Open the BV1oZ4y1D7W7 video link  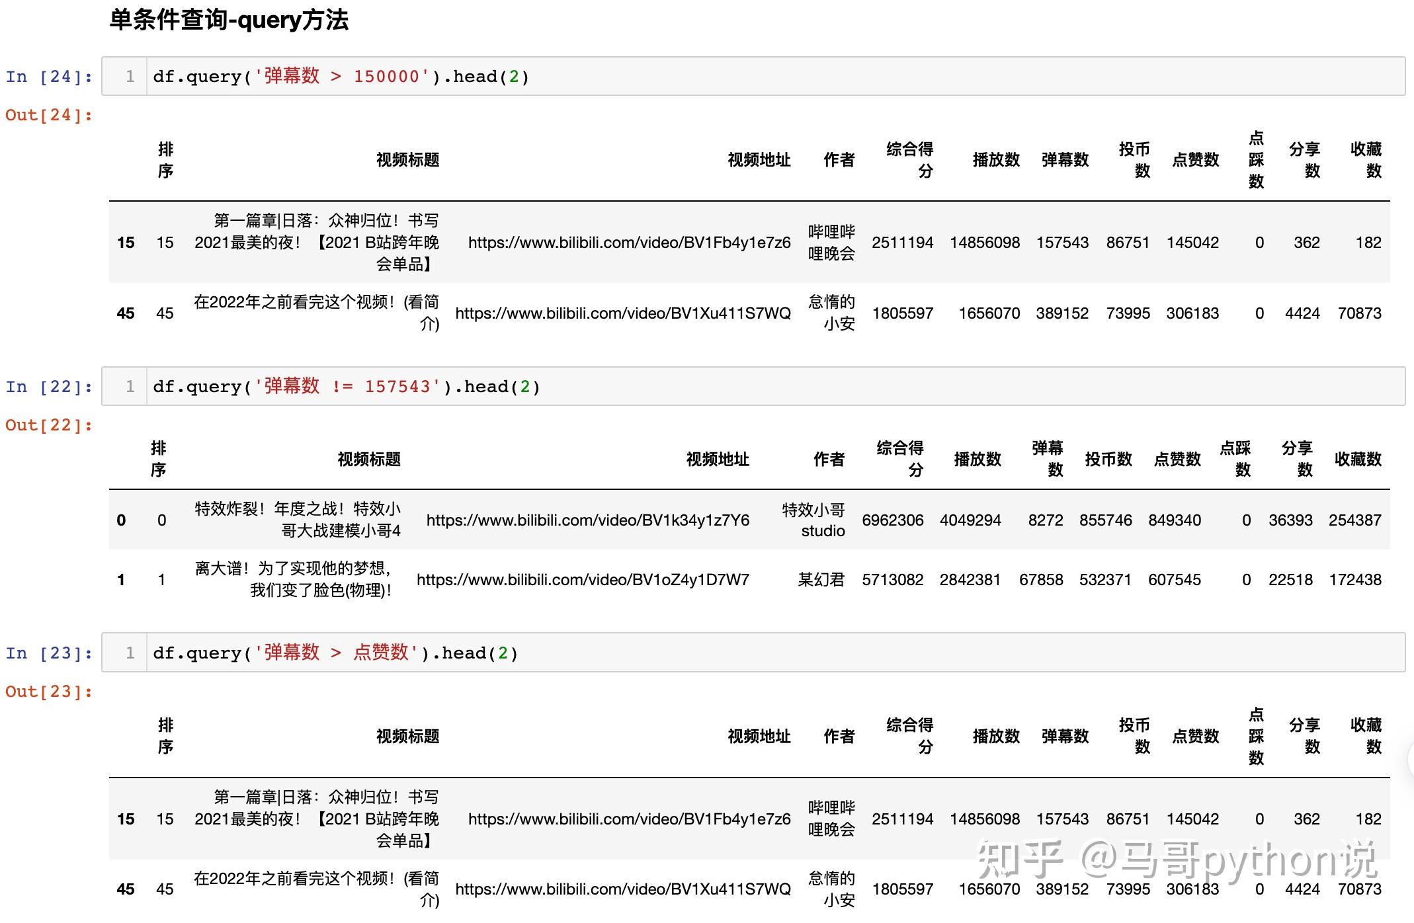click(x=582, y=580)
